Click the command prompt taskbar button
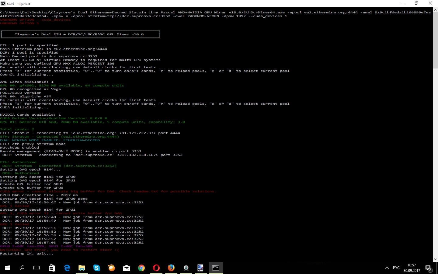Image resolution: width=438 pixels, height=274 pixels. 216,268
